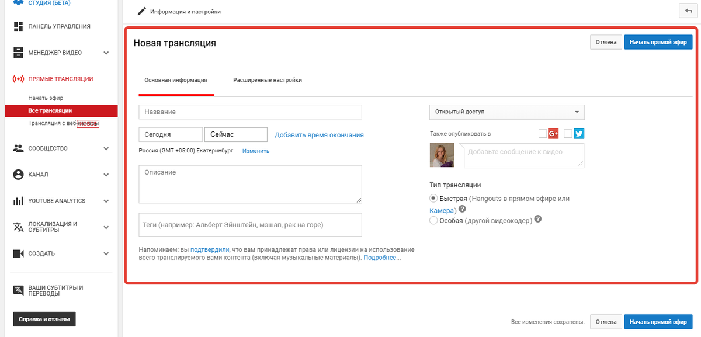Click the help icon next to Особая
The image size is (701, 337).
click(x=538, y=220)
